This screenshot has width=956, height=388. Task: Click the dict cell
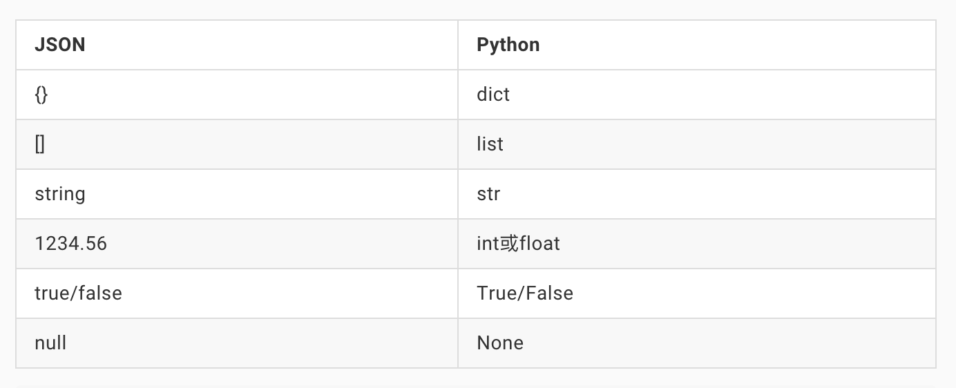click(493, 95)
